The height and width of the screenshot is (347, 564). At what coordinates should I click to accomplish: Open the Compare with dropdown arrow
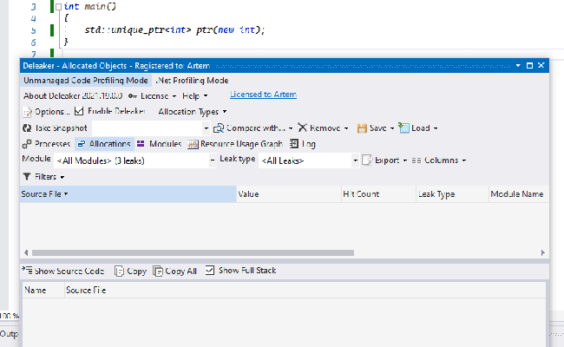291,128
